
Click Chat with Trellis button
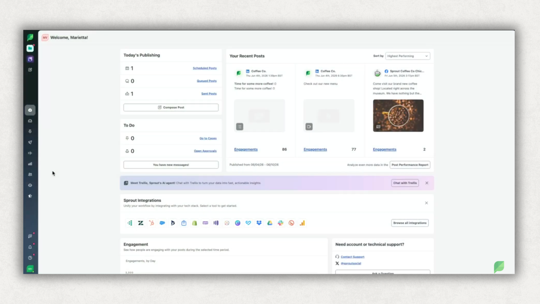[x=405, y=183]
